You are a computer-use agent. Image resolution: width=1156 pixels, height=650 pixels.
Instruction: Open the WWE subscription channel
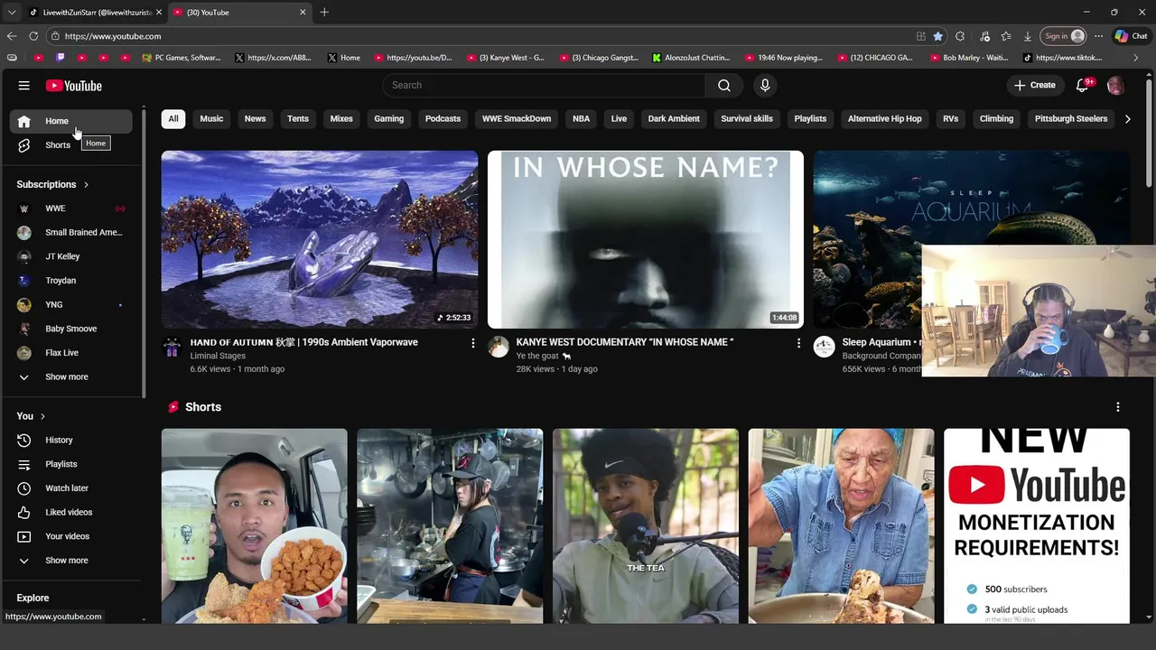[72, 208]
